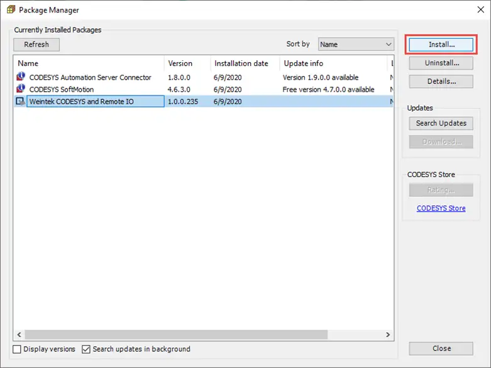Close the dialog with the Close button
This screenshot has height=368, width=491.
click(441, 349)
